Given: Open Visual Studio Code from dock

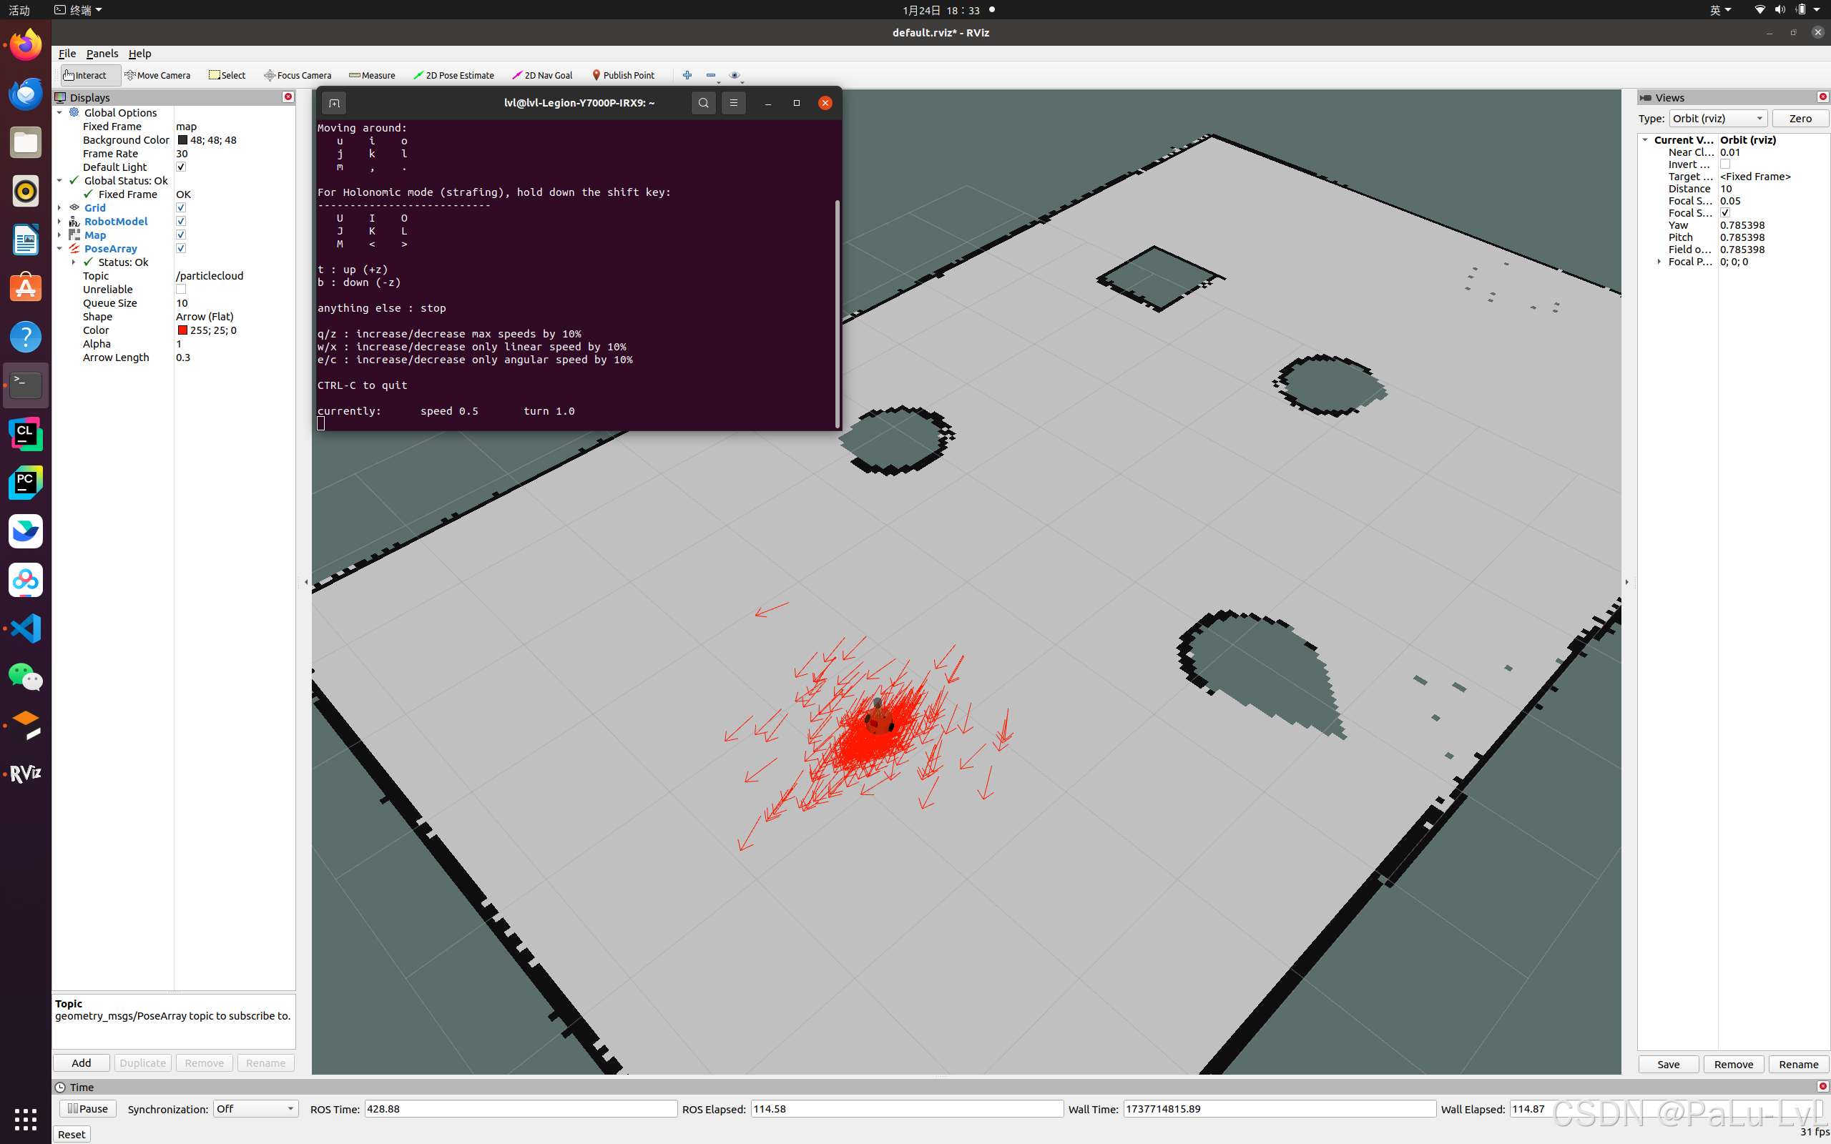Looking at the screenshot, I should pyautogui.click(x=26, y=628).
